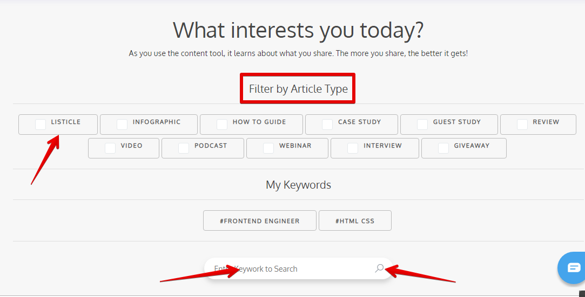Toggle the Guest Study checkbox
585x297 pixels.
[x=422, y=125]
